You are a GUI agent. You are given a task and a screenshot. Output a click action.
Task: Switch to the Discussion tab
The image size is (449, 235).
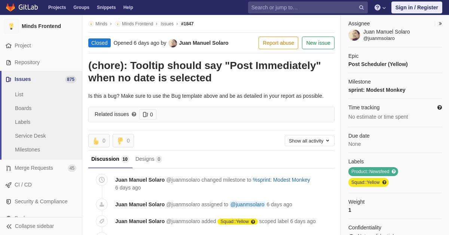coord(110,159)
